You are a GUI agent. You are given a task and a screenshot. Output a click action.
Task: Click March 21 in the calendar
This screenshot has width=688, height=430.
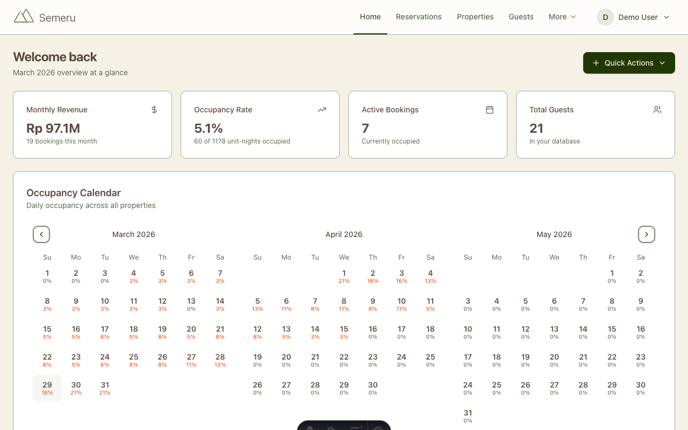click(220, 332)
